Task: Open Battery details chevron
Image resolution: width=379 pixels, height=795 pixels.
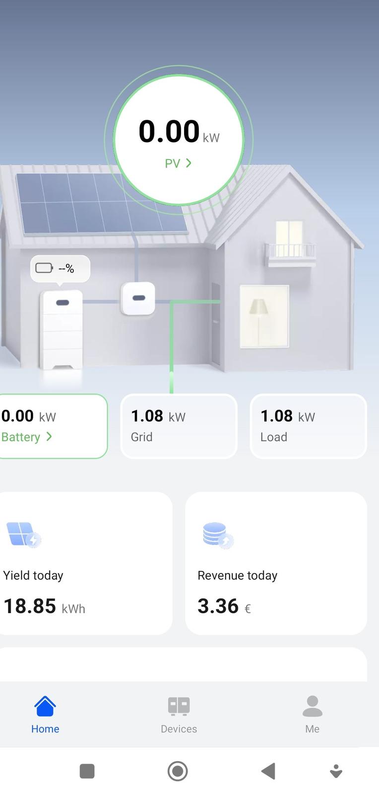Action: (x=49, y=437)
